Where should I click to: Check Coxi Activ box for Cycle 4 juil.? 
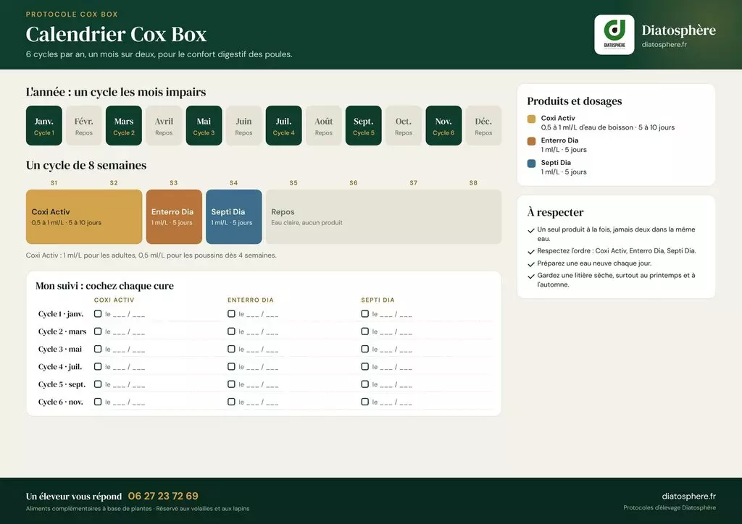(x=98, y=367)
